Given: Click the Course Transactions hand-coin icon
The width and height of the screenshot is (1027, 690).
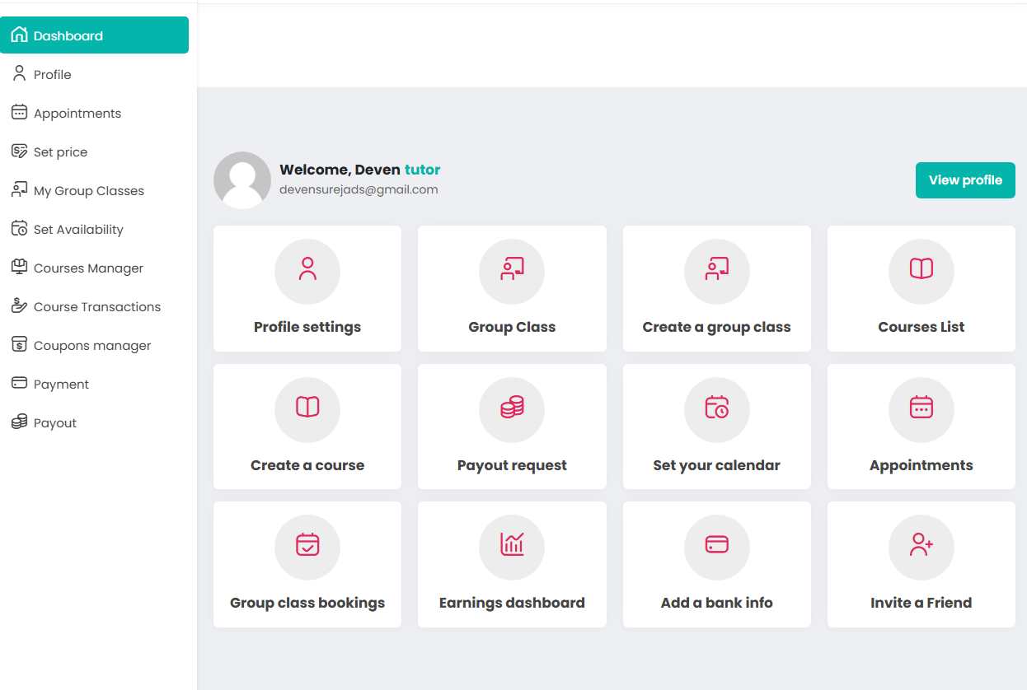Looking at the screenshot, I should [x=19, y=306].
